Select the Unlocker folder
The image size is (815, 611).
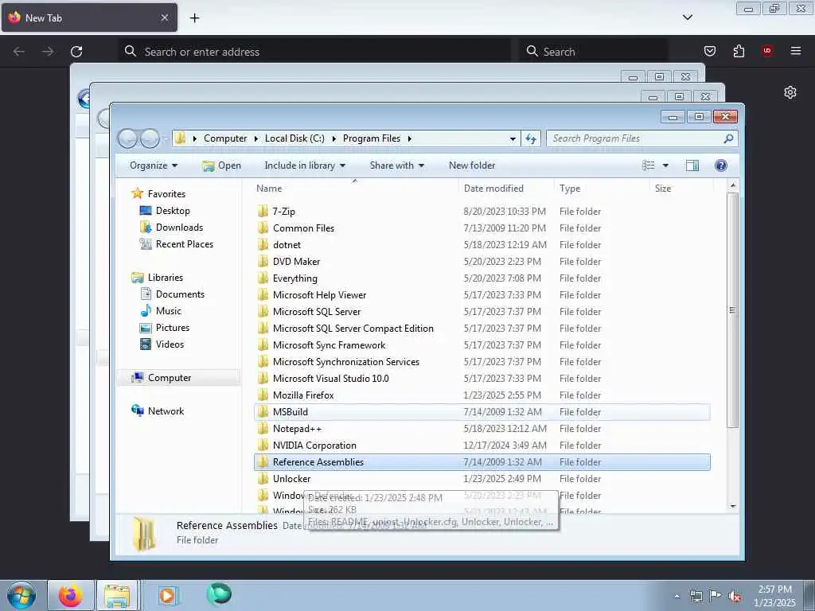pos(291,478)
